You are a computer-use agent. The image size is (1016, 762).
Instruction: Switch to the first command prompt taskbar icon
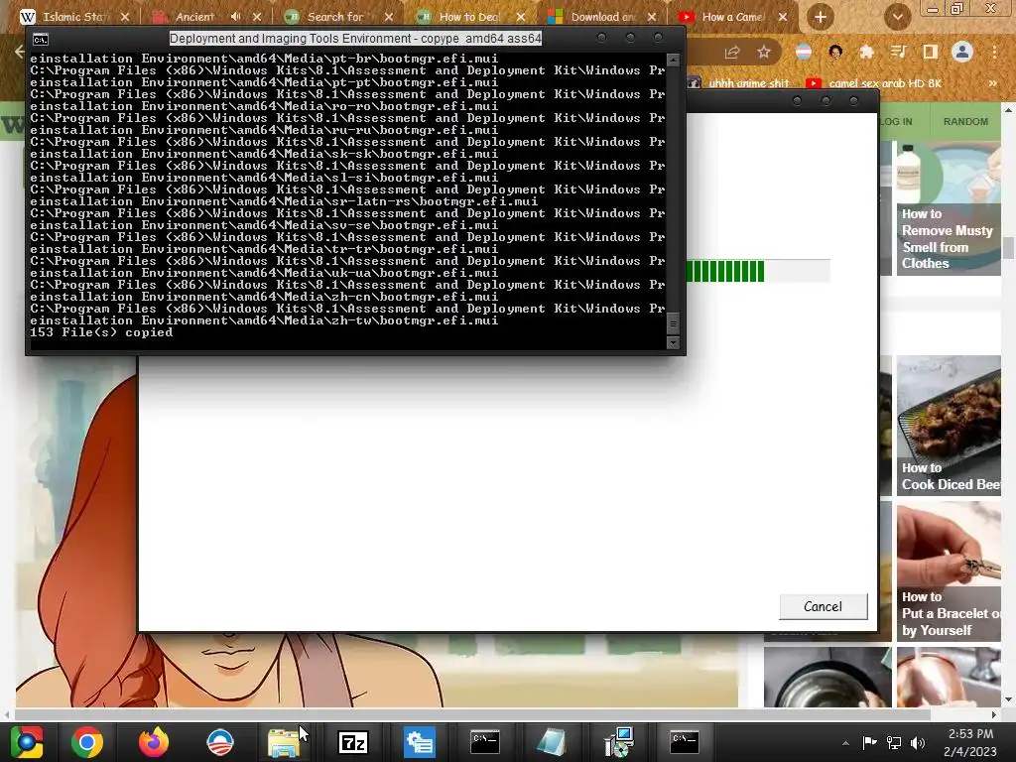[484, 742]
